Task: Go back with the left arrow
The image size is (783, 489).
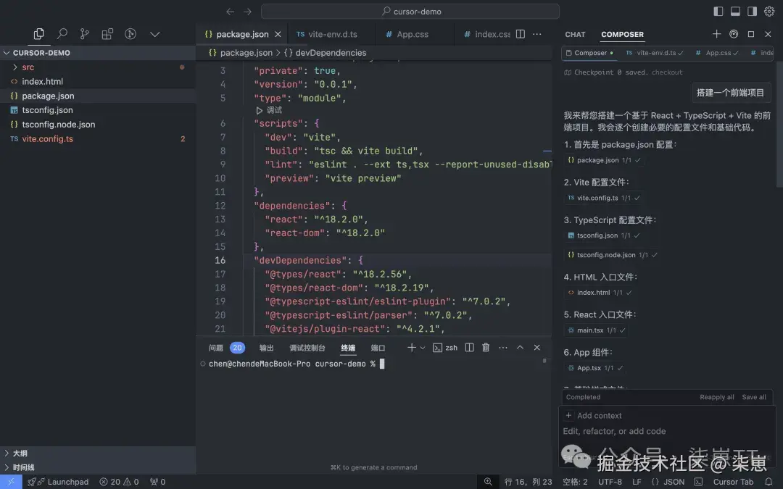Action: [231, 12]
